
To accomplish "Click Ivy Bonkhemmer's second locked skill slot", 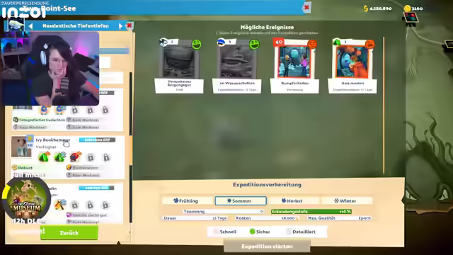I will pos(106,157).
